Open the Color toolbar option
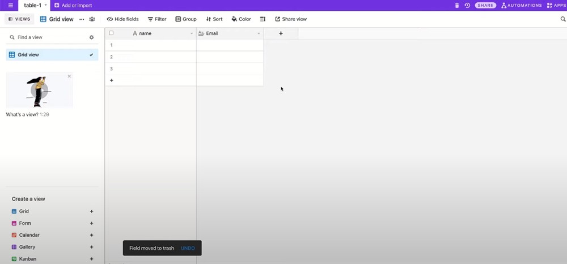This screenshot has width=567, height=264. point(241,19)
